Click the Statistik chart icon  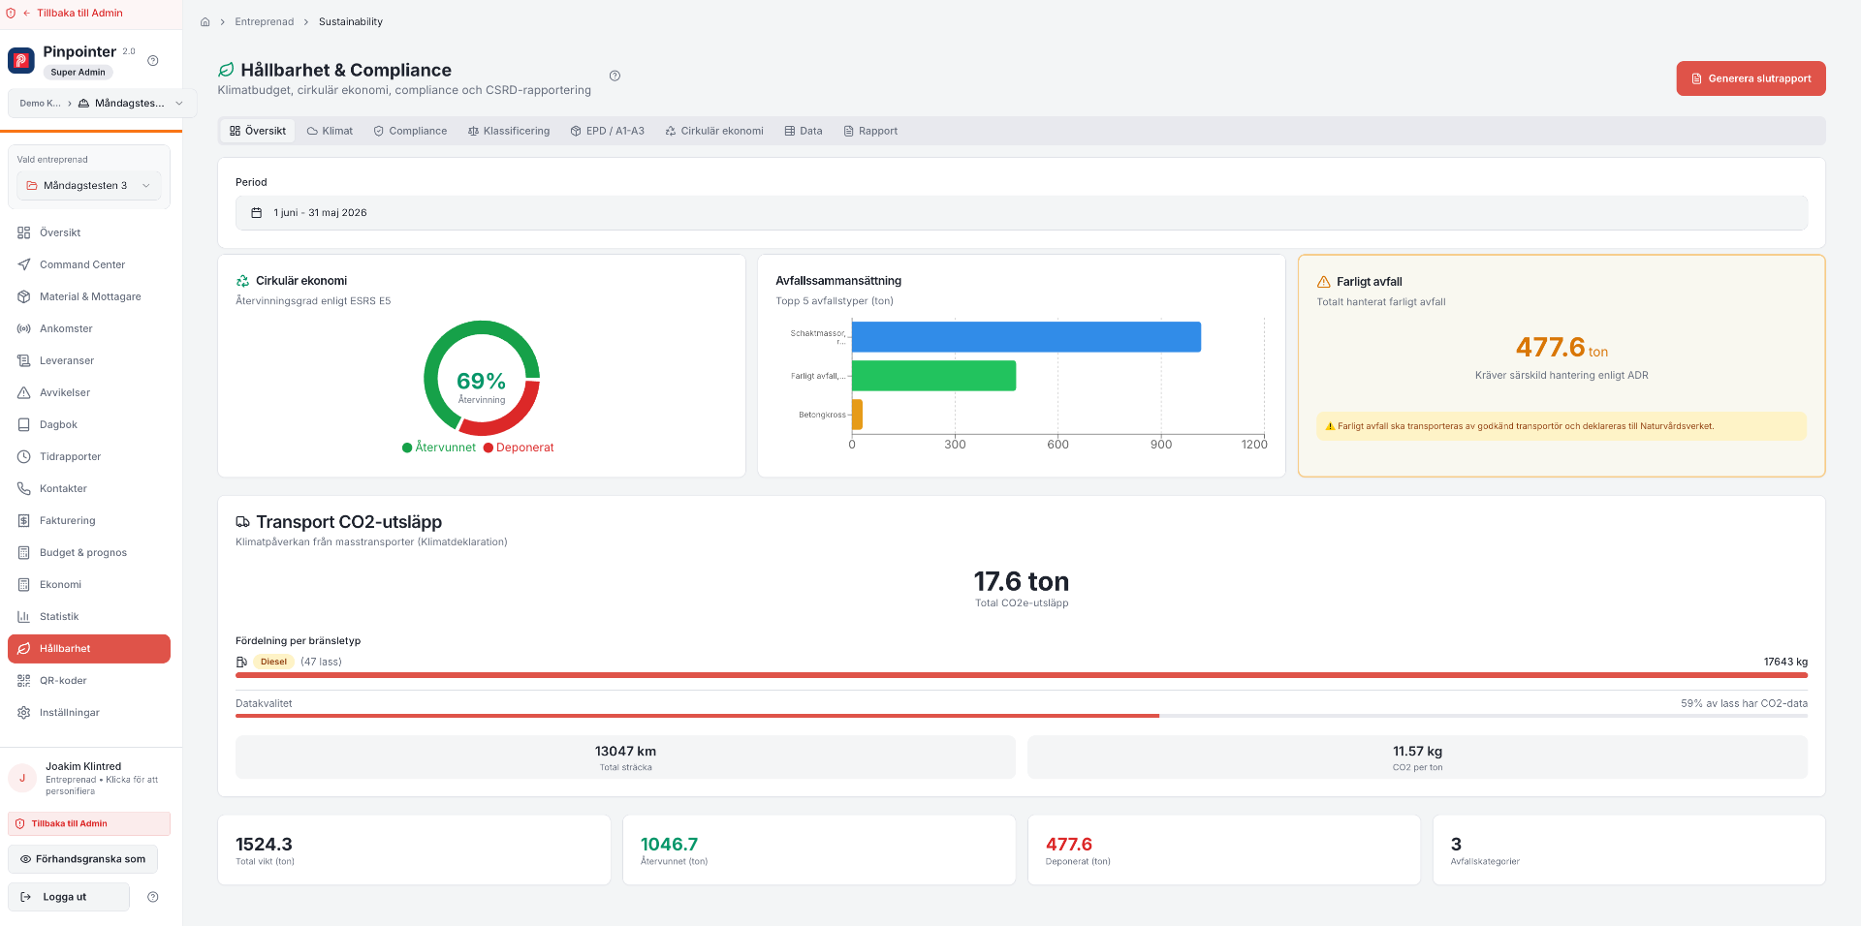[24, 616]
